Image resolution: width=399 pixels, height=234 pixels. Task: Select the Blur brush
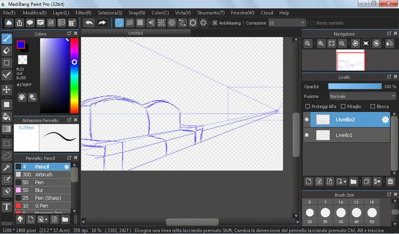(42, 190)
